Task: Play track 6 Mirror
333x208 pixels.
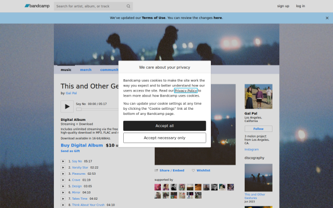Action: point(63,192)
